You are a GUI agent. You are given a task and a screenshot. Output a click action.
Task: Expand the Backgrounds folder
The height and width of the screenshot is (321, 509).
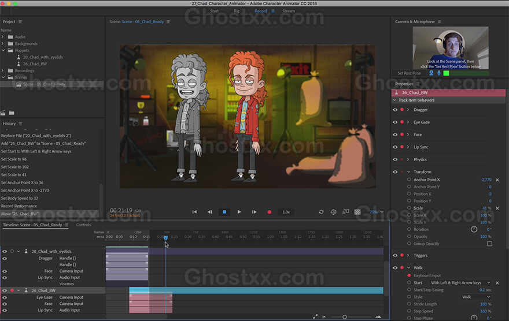click(3, 44)
